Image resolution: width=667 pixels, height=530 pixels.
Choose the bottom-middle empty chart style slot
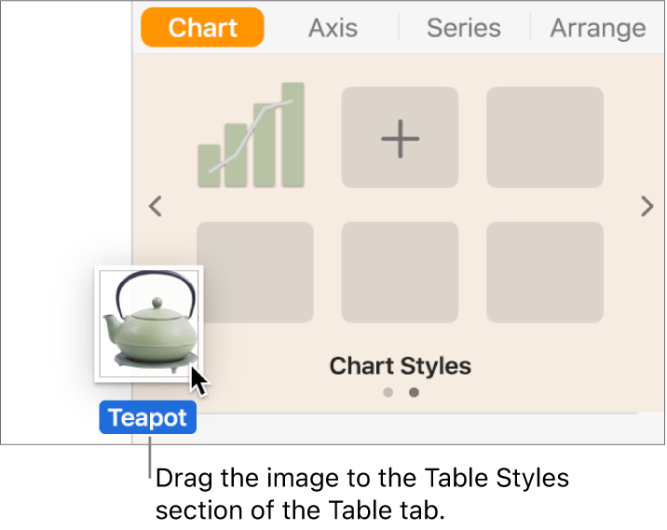400,273
